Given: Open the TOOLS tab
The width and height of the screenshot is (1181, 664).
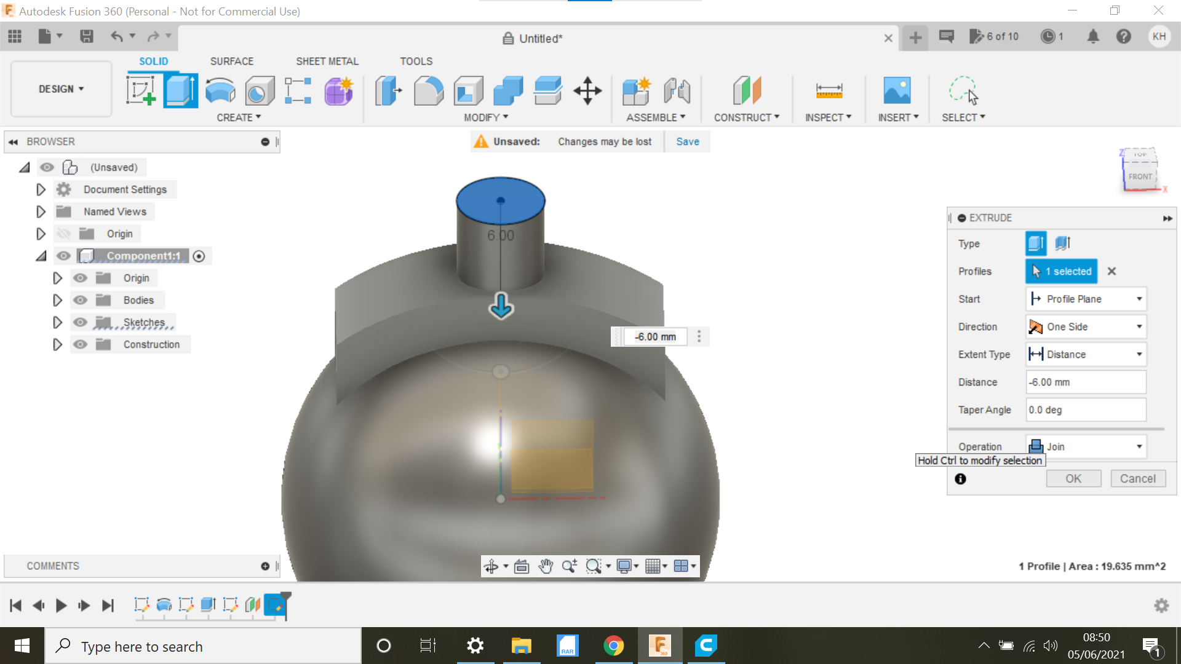Looking at the screenshot, I should point(416,61).
